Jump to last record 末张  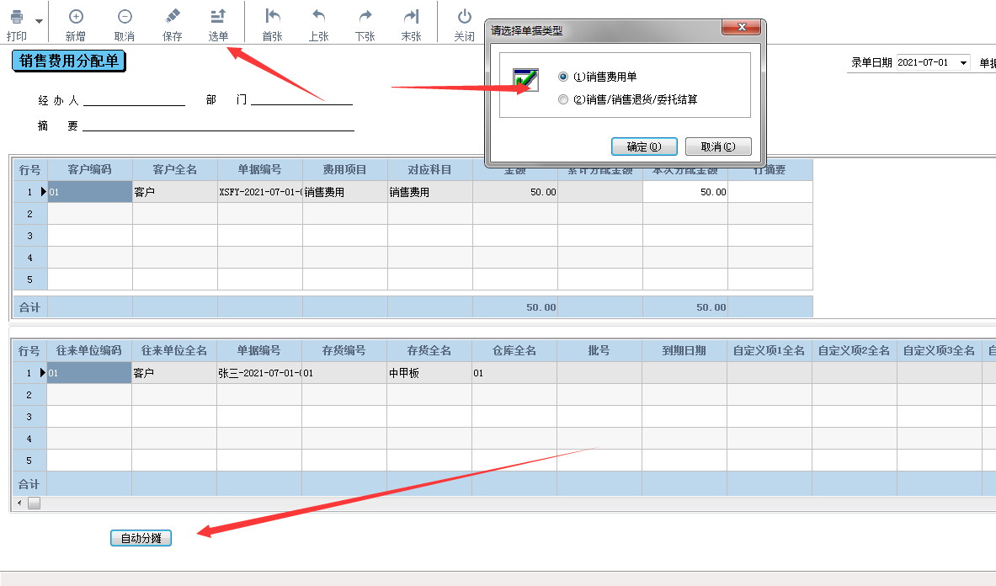[x=411, y=18]
